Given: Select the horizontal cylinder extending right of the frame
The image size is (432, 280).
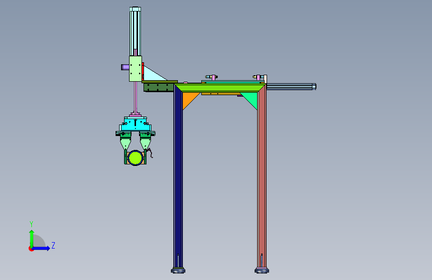Looking at the screenshot, I should (291, 87).
